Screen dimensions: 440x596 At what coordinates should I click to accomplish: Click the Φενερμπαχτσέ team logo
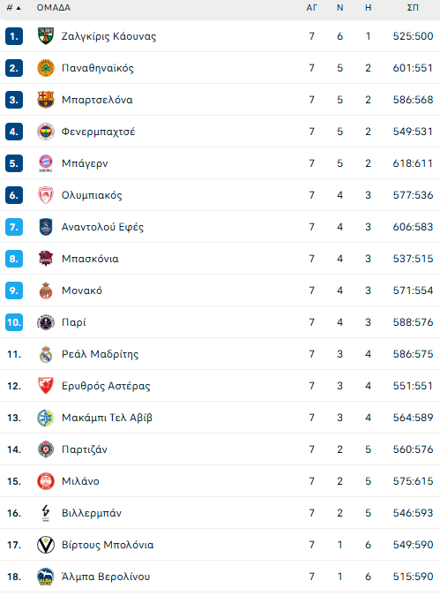46,132
